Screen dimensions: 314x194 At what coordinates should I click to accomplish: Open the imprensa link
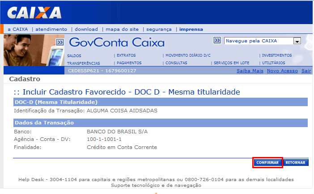(x=191, y=29)
